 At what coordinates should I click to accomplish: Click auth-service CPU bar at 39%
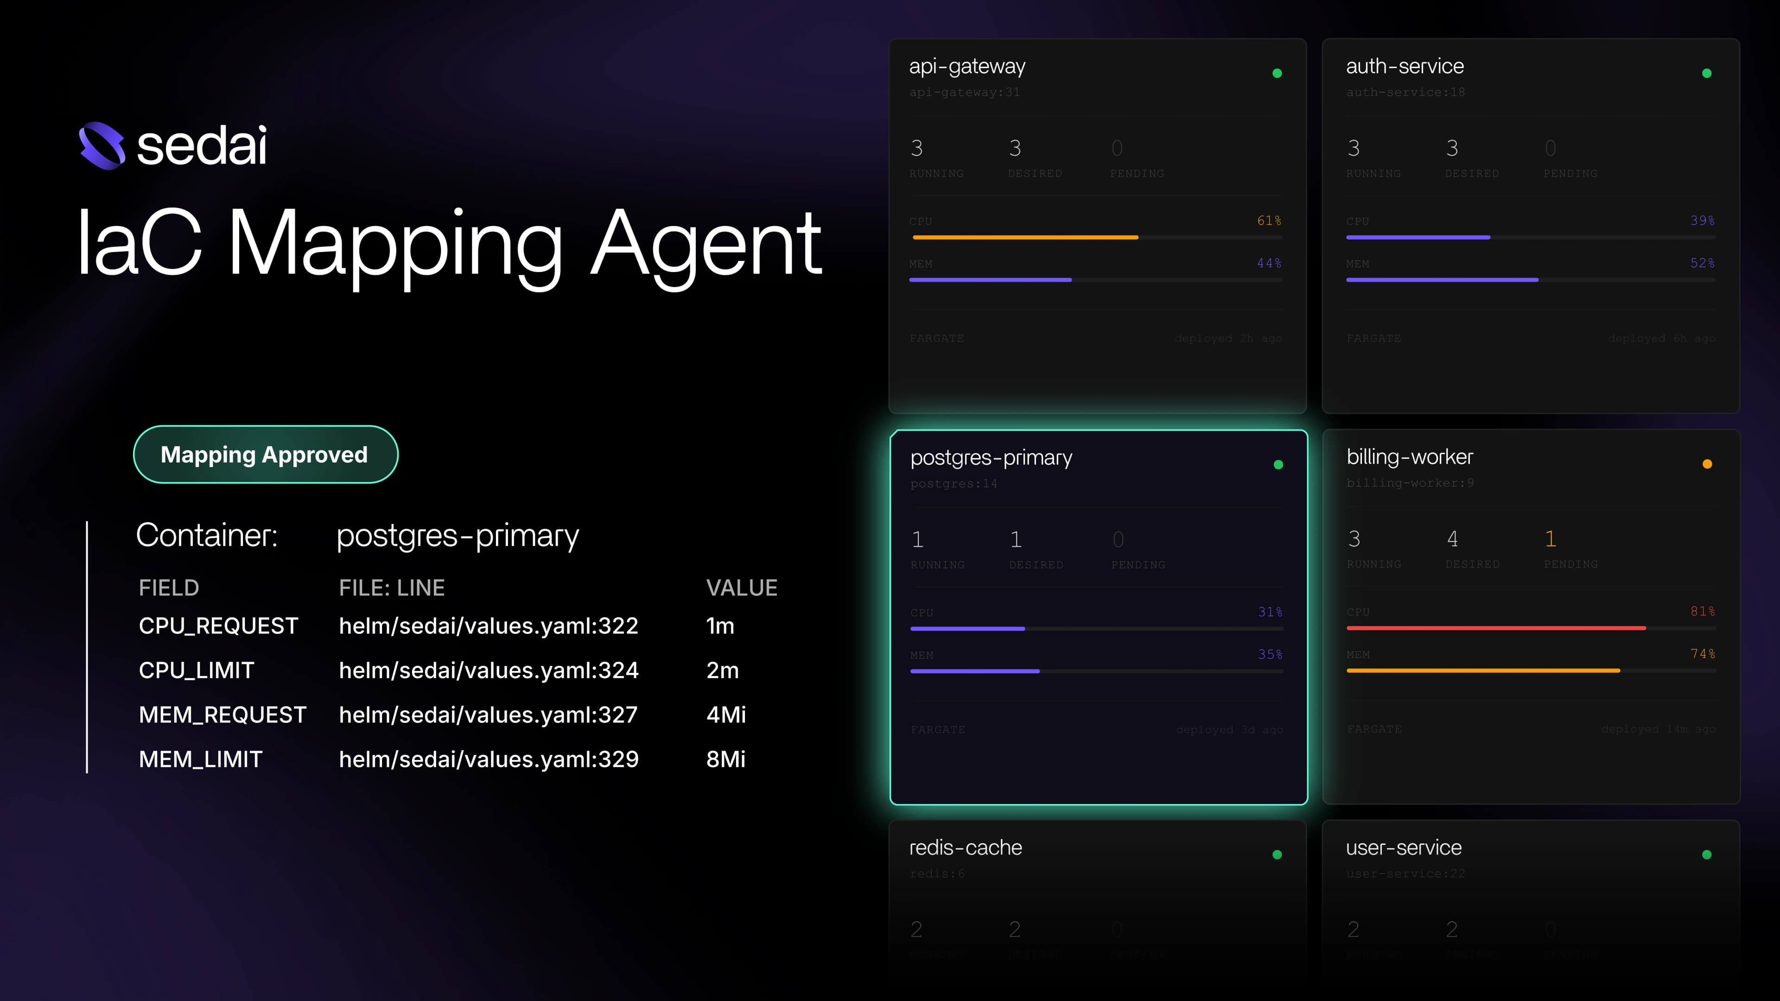tap(1531, 237)
